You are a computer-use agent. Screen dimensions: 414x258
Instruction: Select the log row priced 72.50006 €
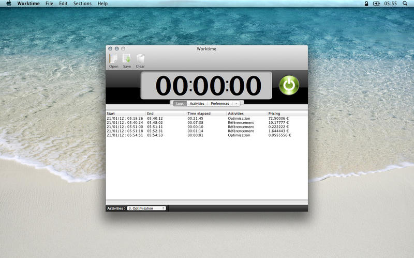coord(206,119)
